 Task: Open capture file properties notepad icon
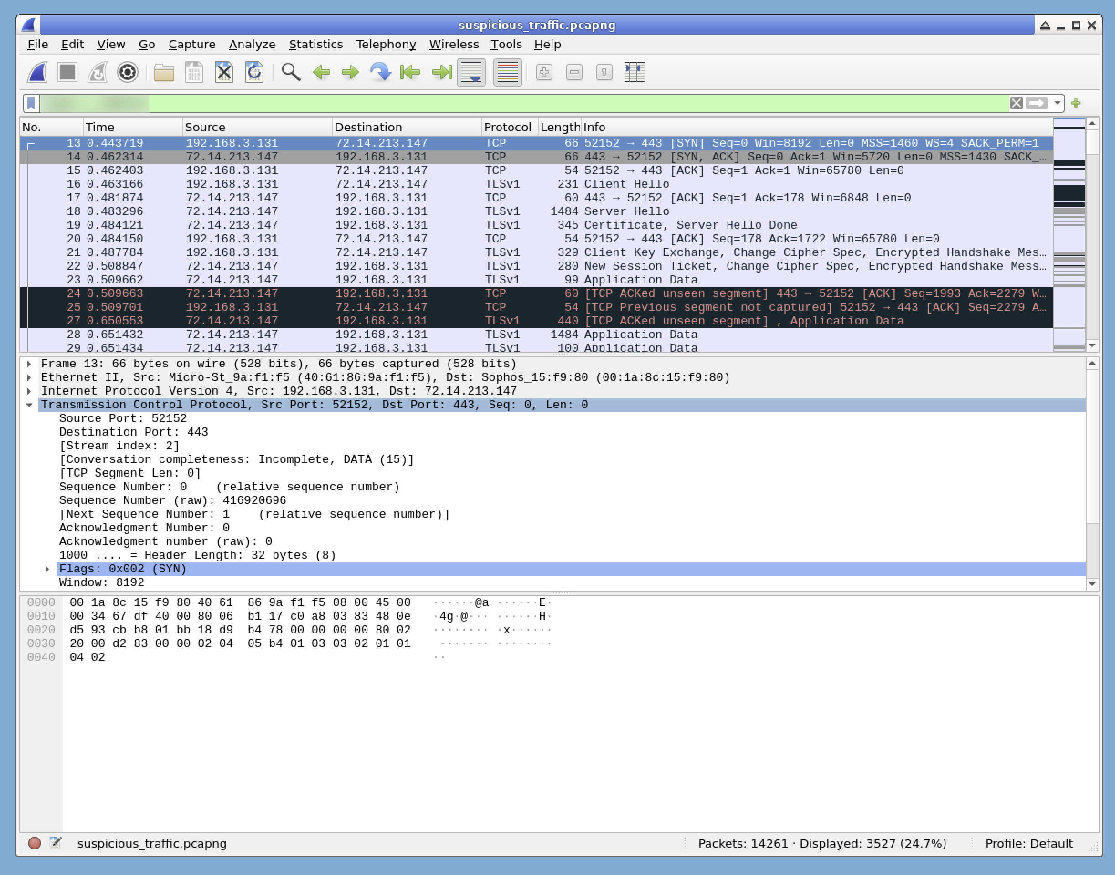click(x=55, y=843)
